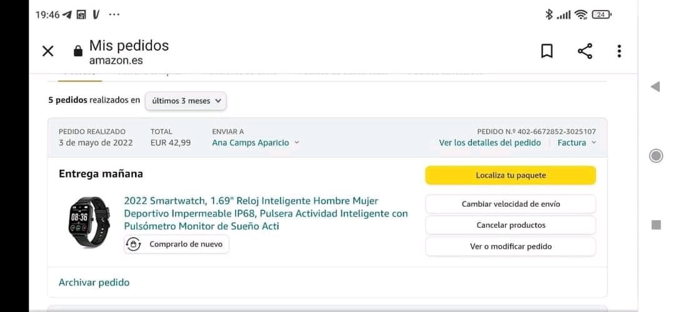Click the Cancelar productos button

click(510, 225)
